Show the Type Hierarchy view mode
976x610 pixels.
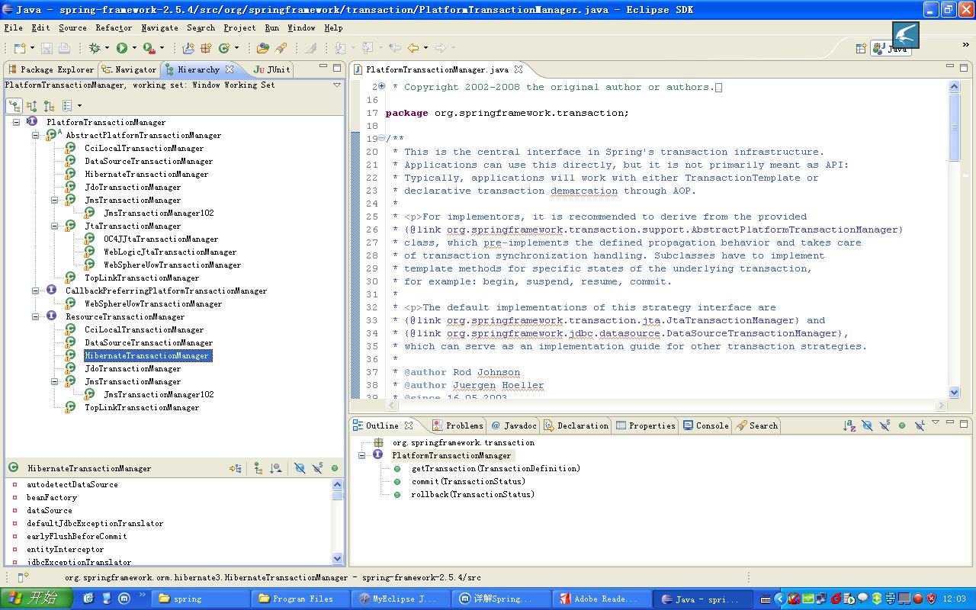click(14, 106)
